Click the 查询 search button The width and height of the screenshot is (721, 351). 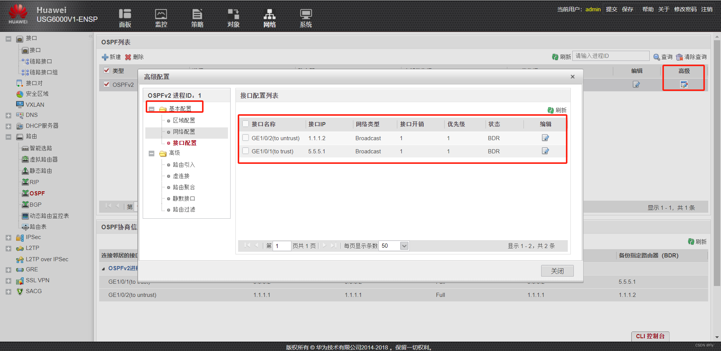click(663, 57)
